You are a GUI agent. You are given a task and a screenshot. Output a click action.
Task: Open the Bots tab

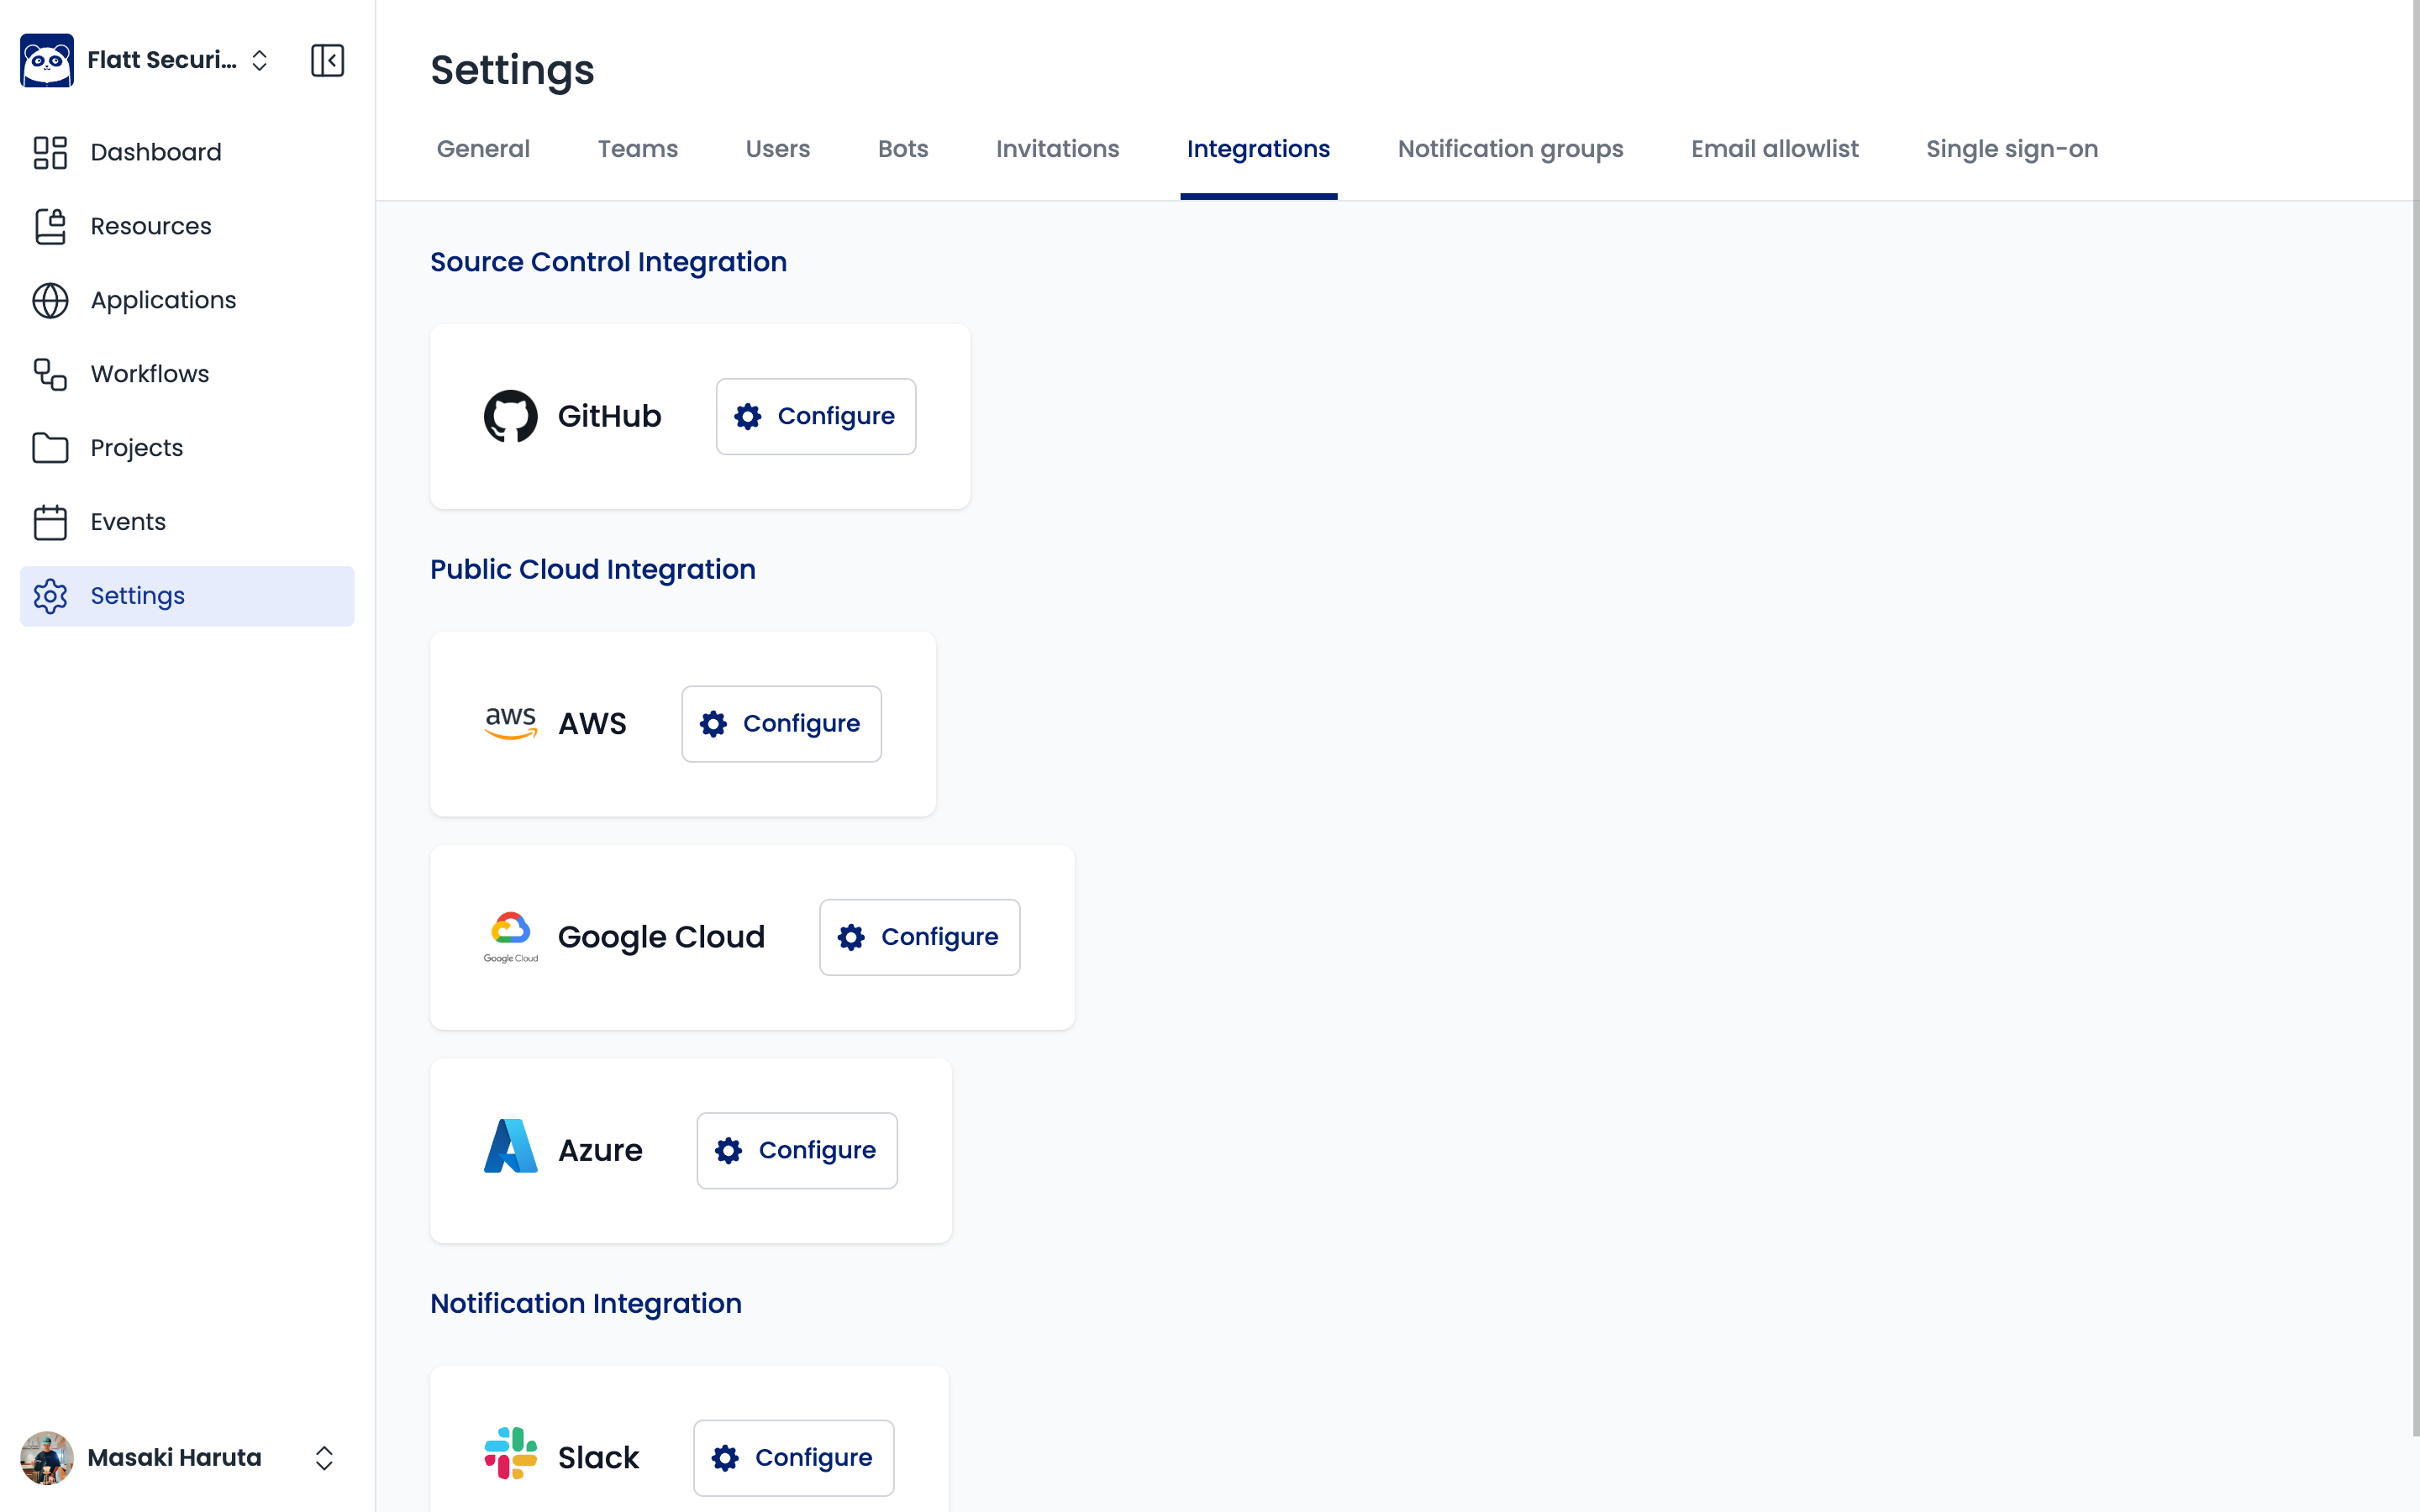click(903, 149)
